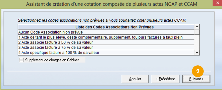The height and width of the screenshot is (90, 222).
Task: Select code 2, acte facturé à 50 %
Action: point(106,43)
